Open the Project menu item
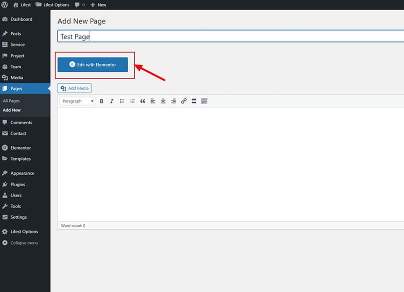 25,55
